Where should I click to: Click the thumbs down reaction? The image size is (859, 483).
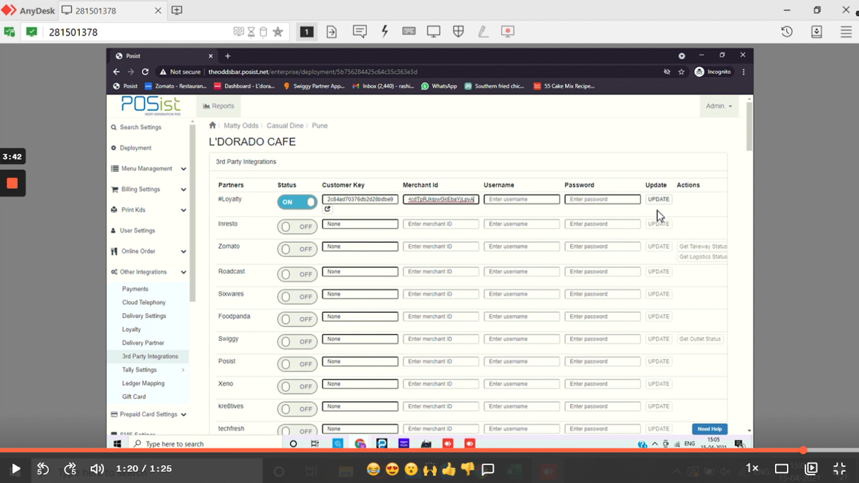[468, 469]
